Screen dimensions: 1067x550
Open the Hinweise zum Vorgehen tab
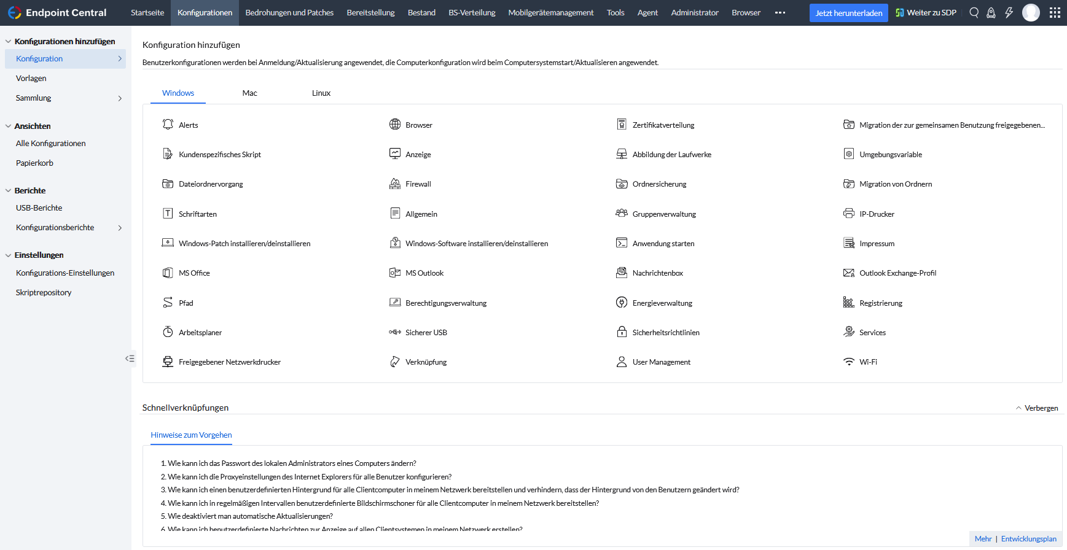point(191,435)
